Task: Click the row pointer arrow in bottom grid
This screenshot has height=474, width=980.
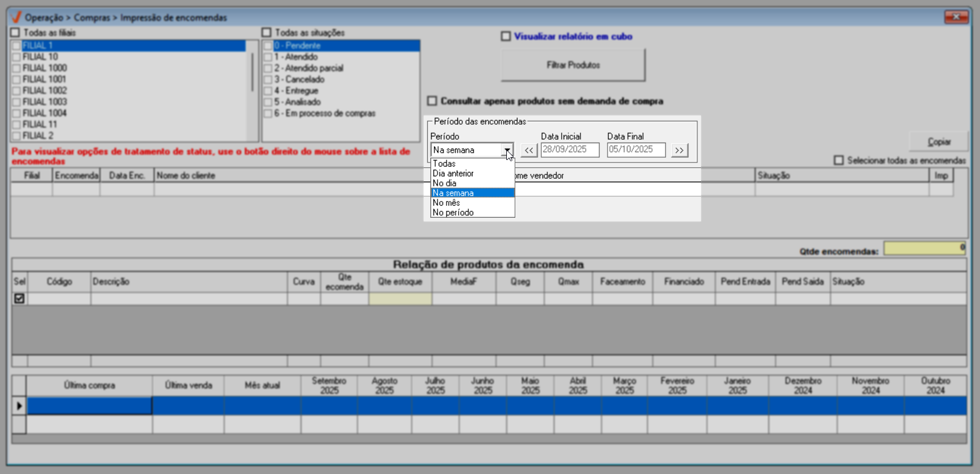Action: pyautogui.click(x=19, y=406)
